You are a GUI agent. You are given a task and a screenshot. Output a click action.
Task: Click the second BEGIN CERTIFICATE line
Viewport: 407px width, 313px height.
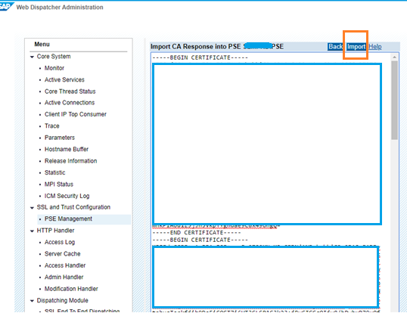[x=200, y=240]
